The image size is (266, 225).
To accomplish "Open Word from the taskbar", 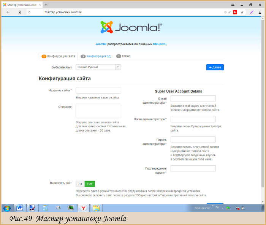I will pos(20,208).
